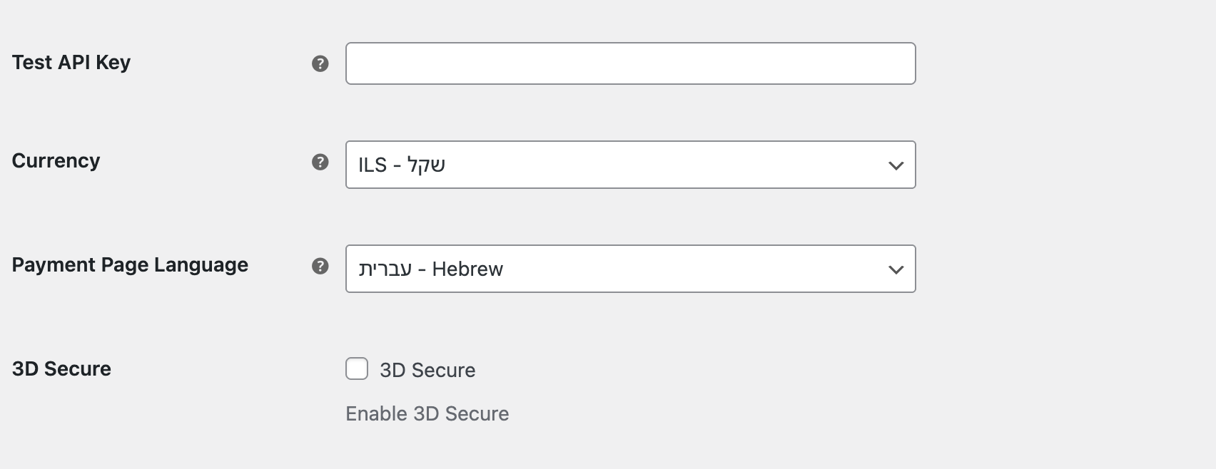Click the selected "Hebrew" language value

[467, 269]
